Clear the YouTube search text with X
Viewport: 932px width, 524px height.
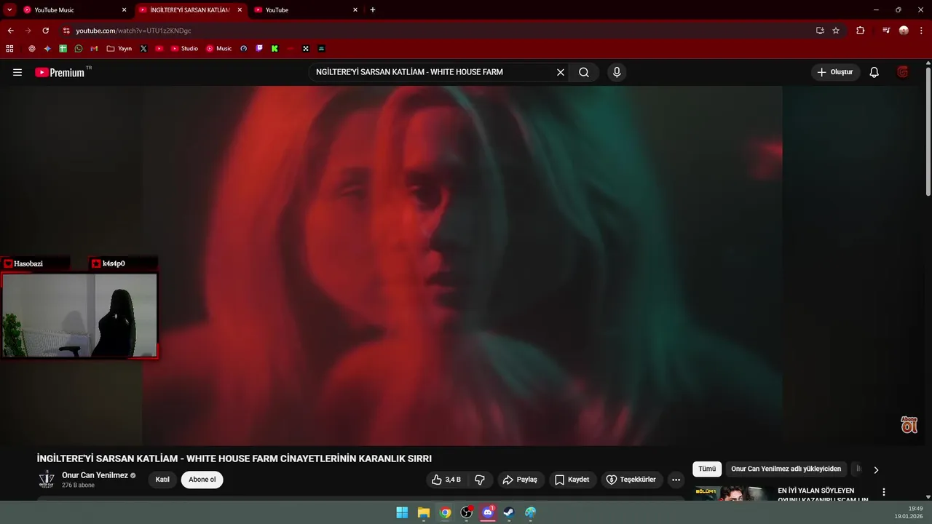[561, 72]
